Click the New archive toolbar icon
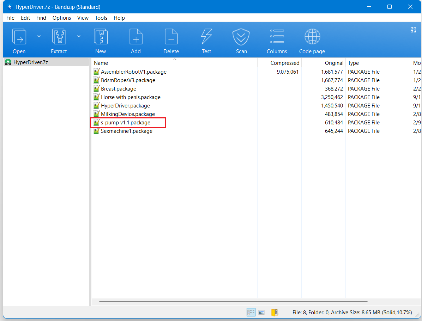The height and width of the screenshot is (321, 422). click(101, 37)
